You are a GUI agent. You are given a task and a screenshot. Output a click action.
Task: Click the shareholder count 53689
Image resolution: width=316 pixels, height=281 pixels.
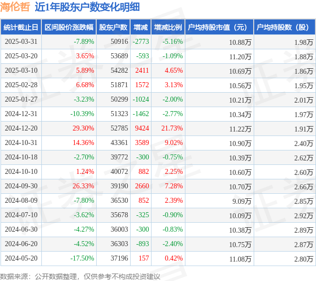click(x=119, y=56)
